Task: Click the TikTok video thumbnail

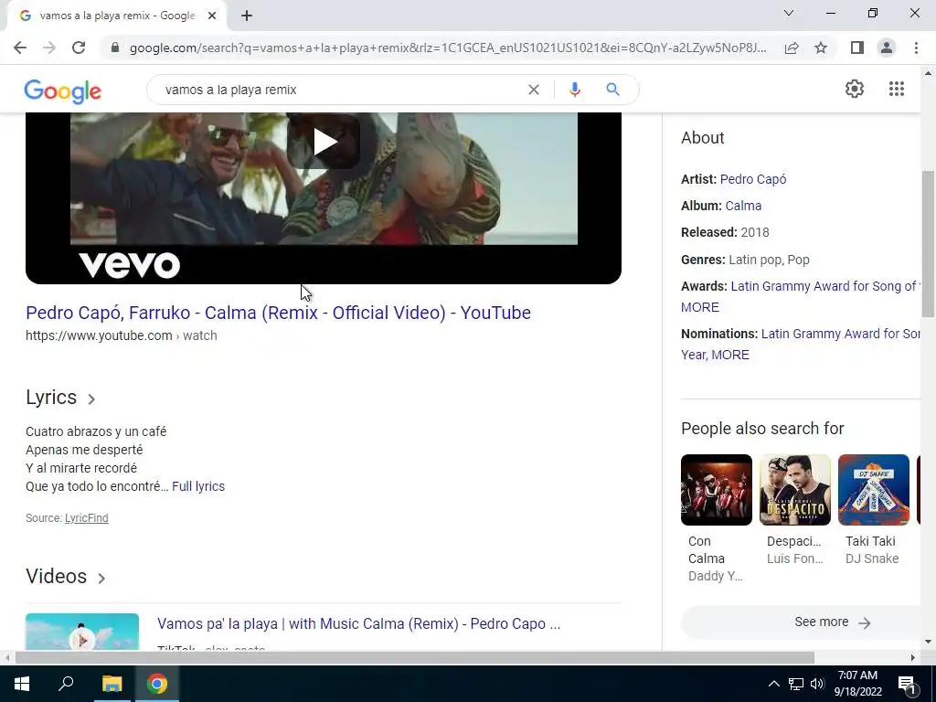Action: (82, 633)
